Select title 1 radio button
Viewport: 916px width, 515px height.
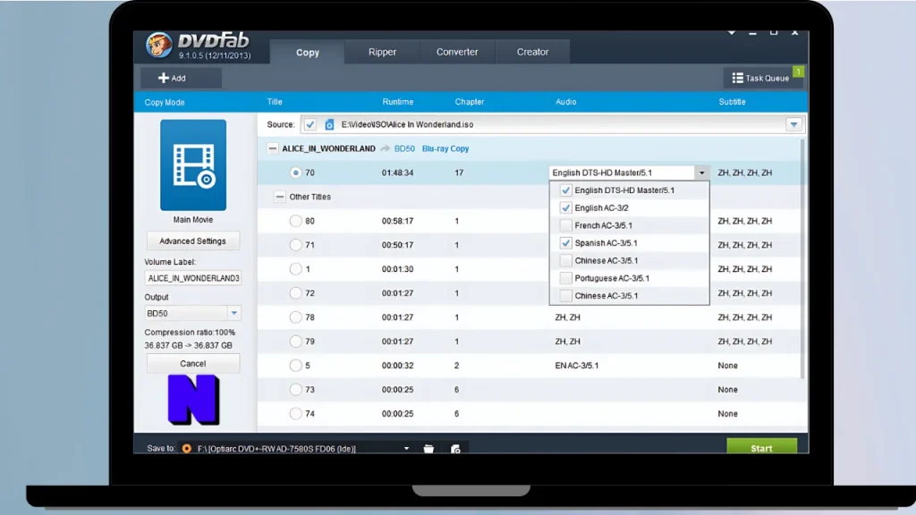point(295,269)
